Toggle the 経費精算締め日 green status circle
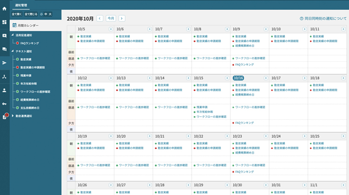This screenshot has height=195, width=349. pos(17,100)
